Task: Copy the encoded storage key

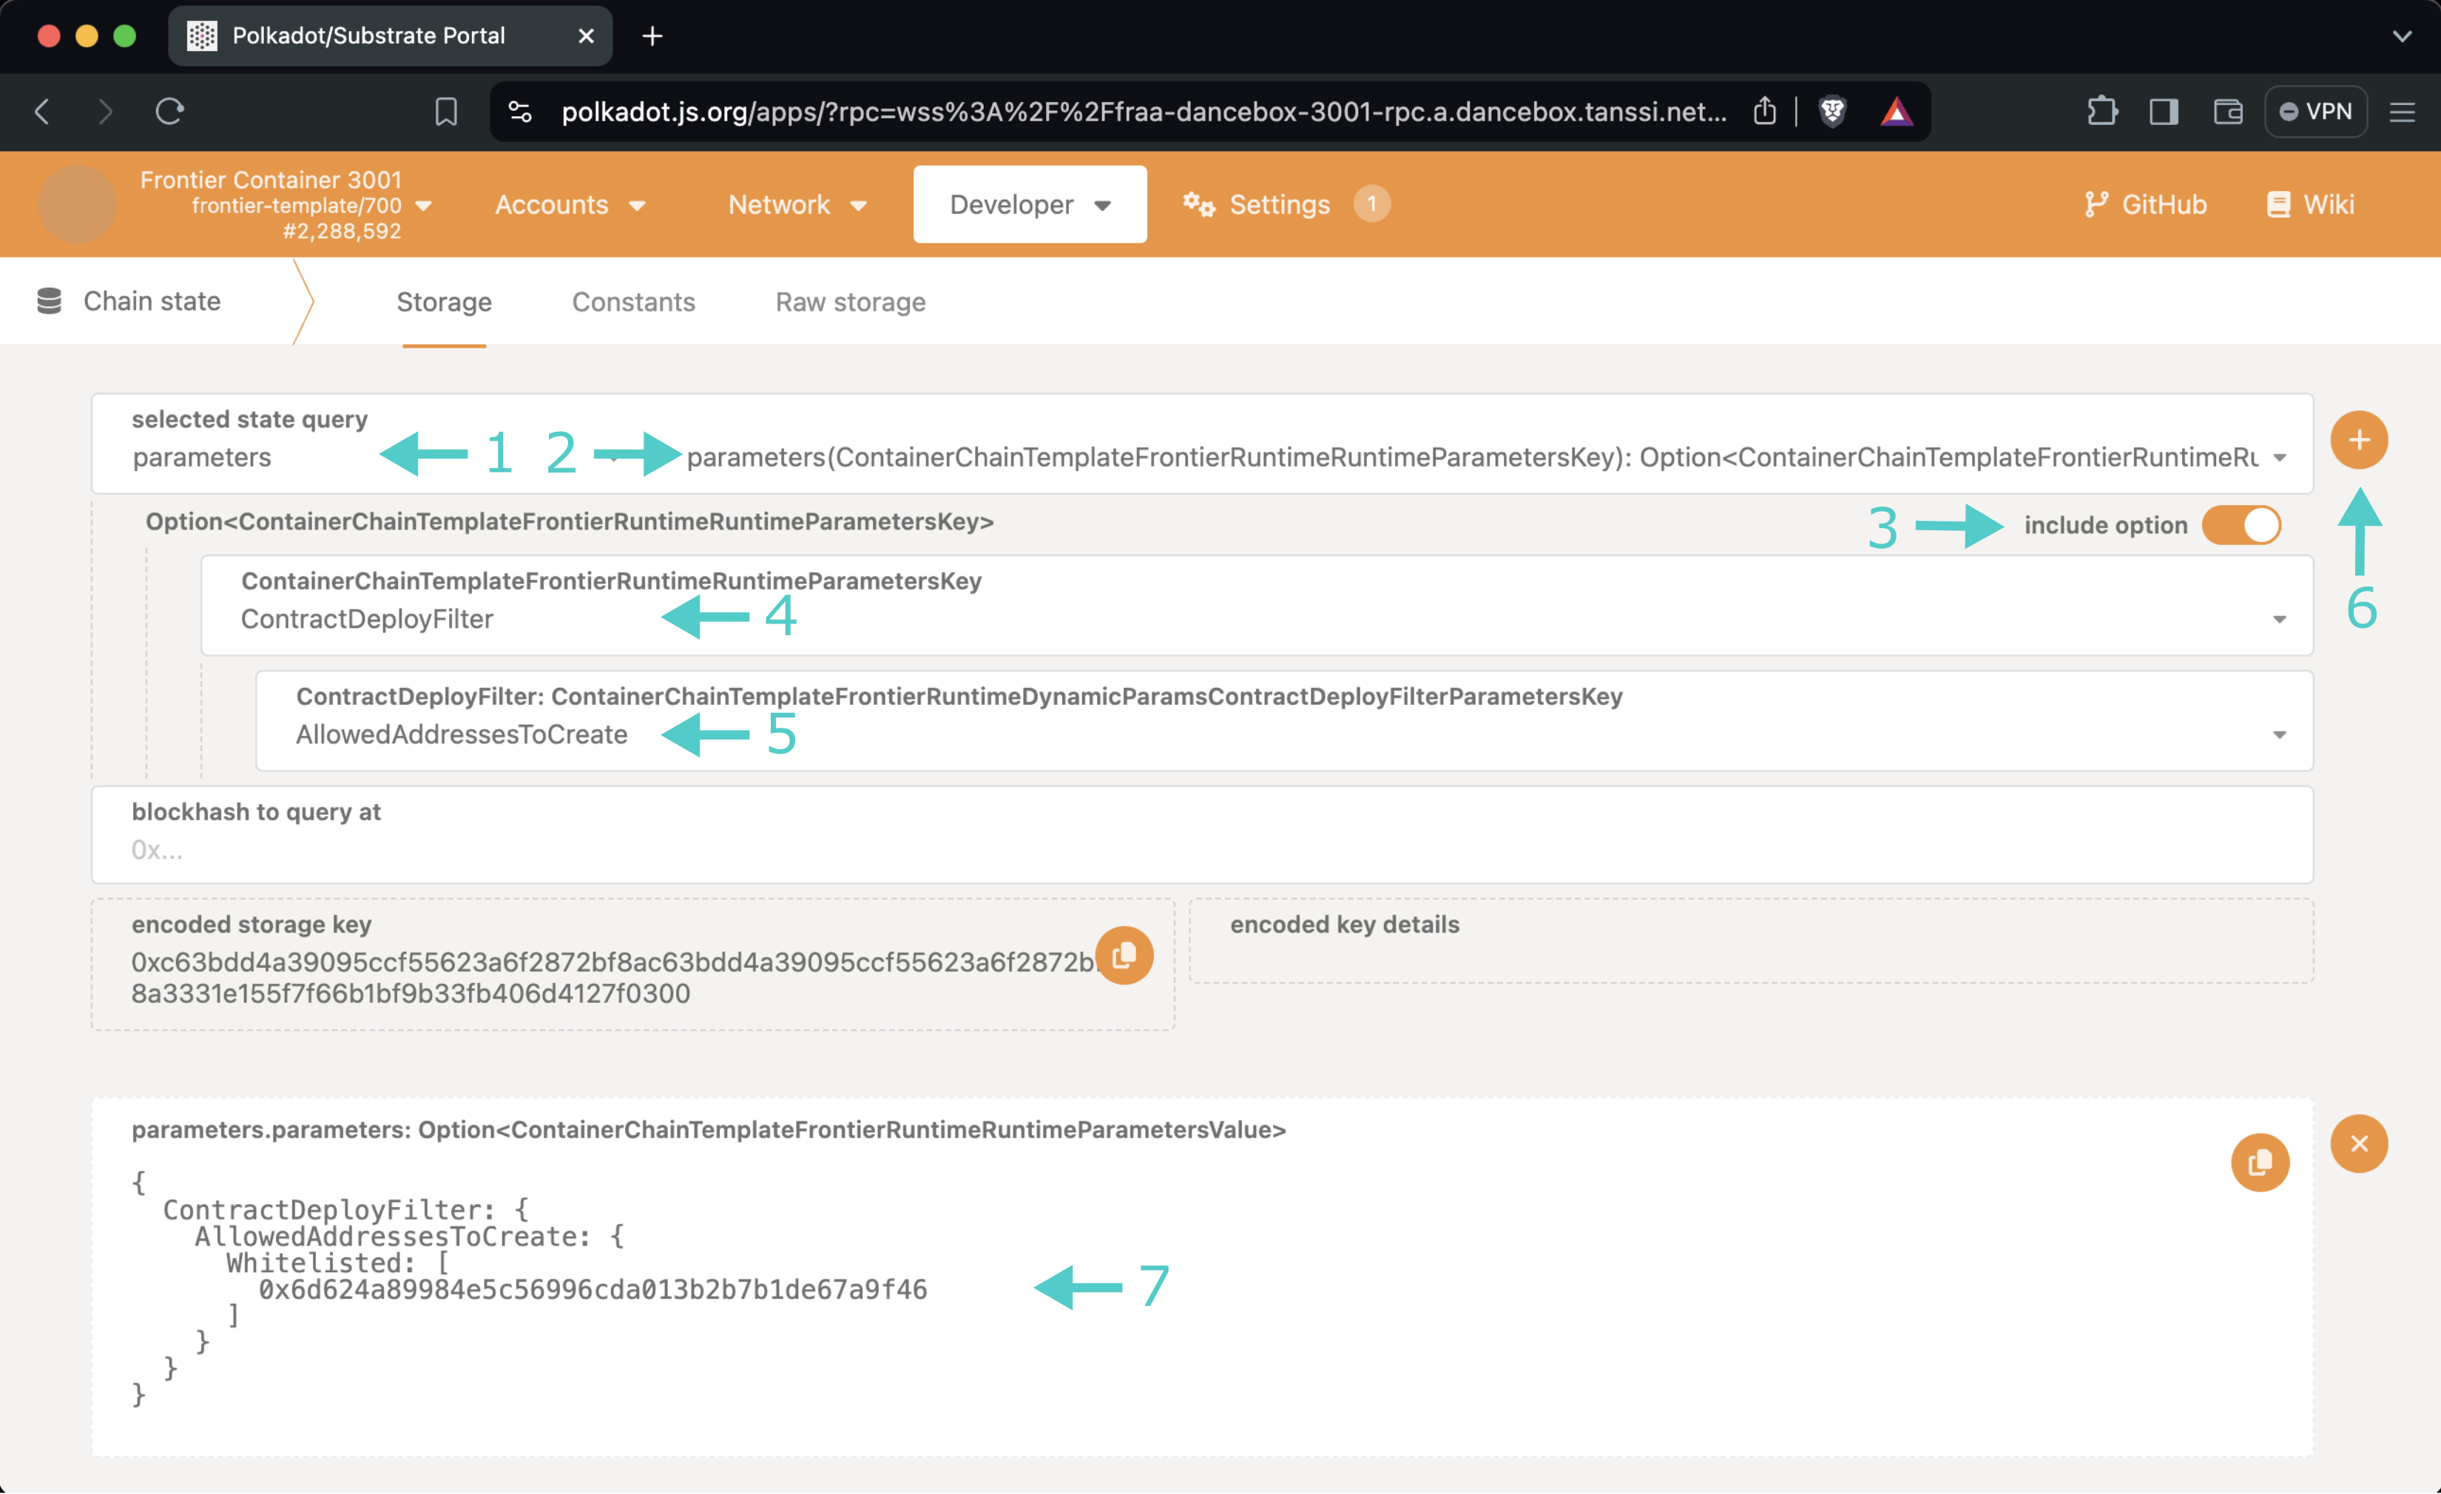Action: (1124, 955)
